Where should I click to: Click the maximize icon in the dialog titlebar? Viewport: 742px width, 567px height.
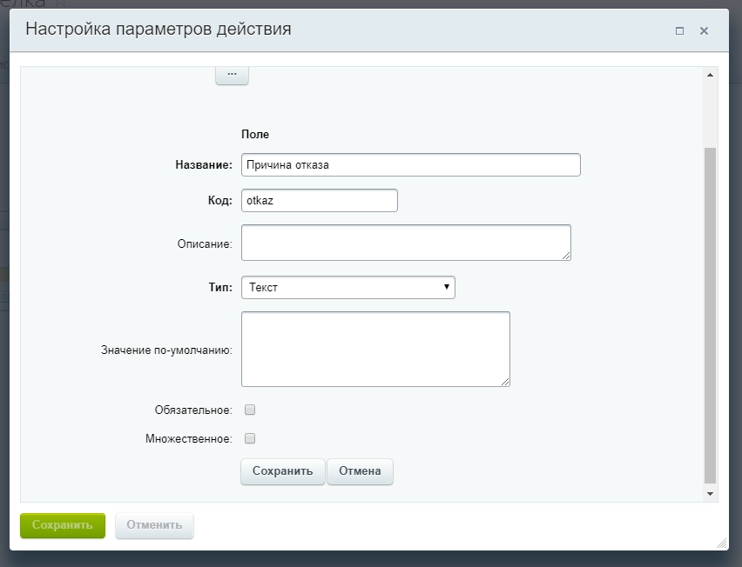tap(681, 30)
